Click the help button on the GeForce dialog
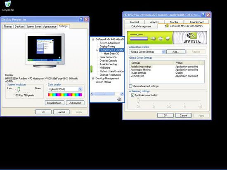This screenshot has width=227, height=170. (x=203, y=15)
